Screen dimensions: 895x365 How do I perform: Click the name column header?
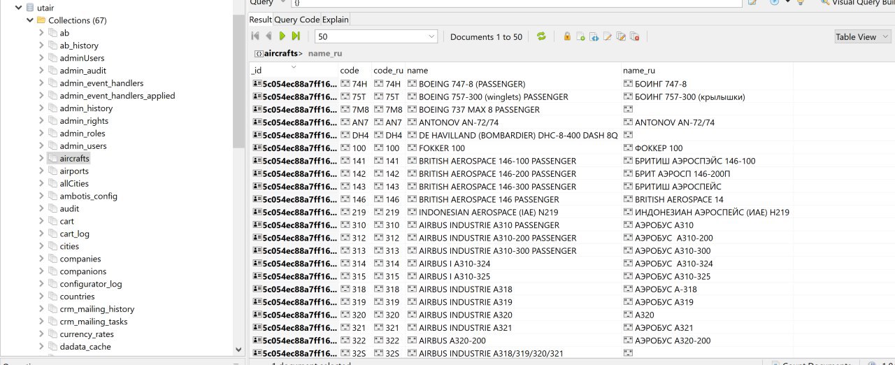point(513,71)
